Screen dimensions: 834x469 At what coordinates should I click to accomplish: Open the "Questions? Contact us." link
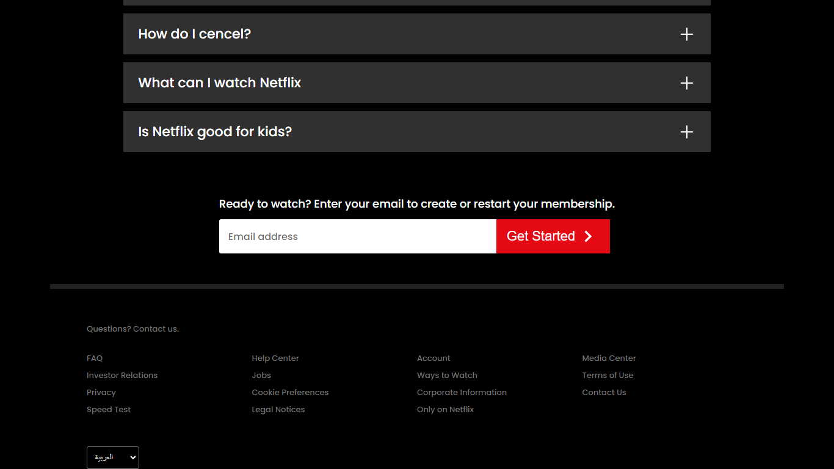click(x=132, y=329)
